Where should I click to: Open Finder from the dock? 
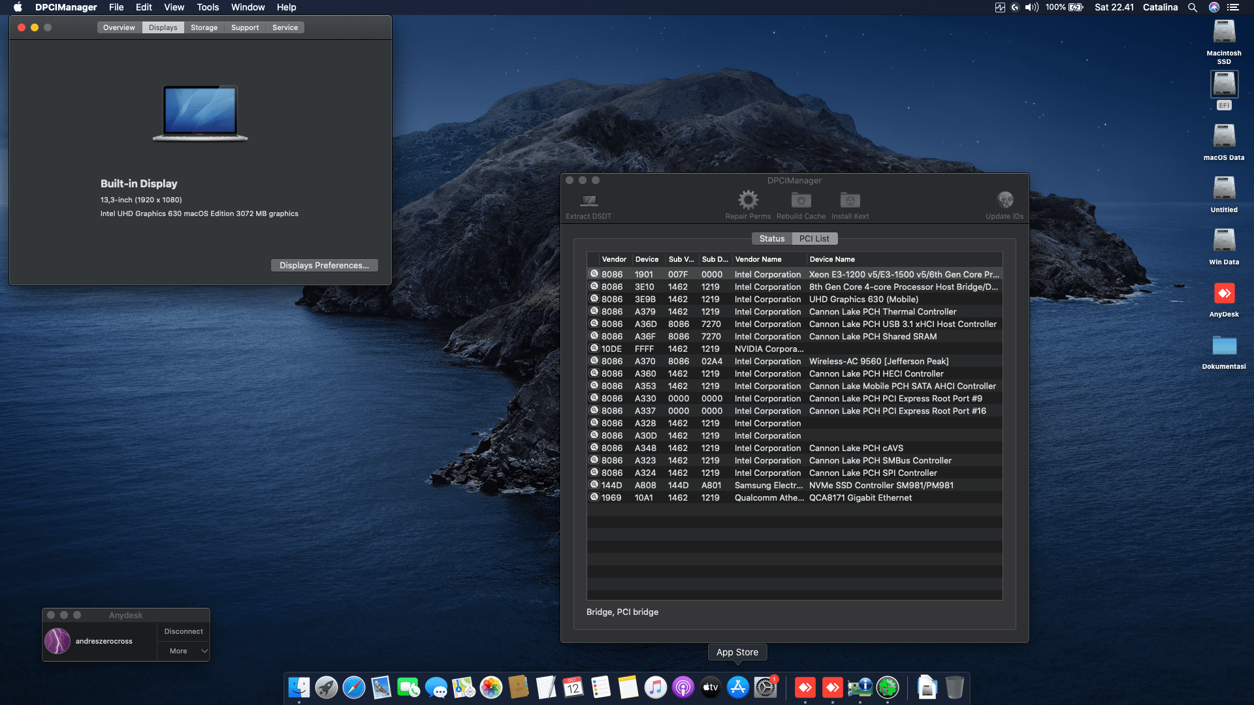299,687
